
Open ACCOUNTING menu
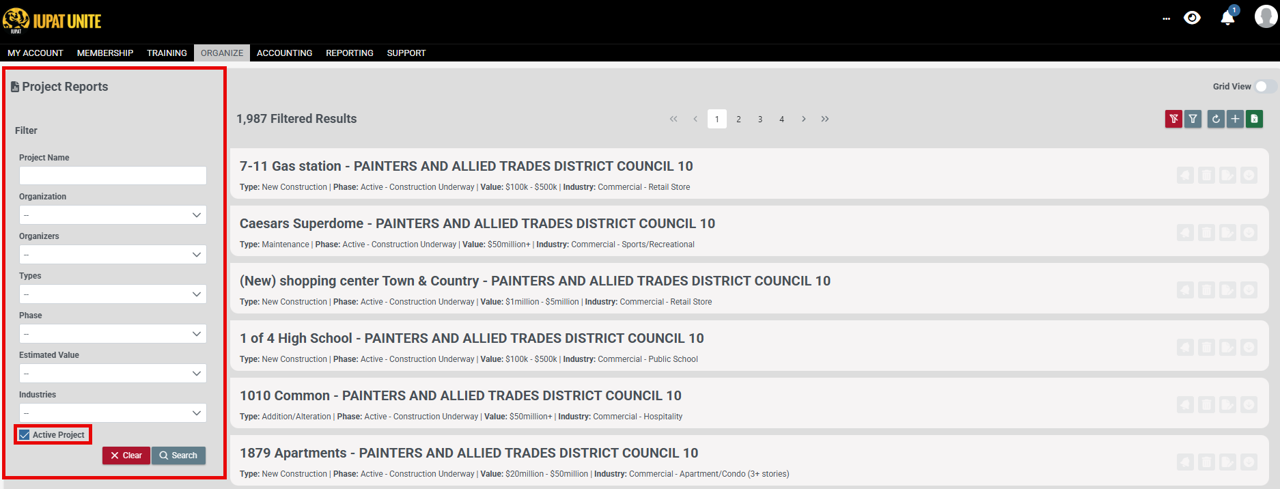tap(284, 53)
